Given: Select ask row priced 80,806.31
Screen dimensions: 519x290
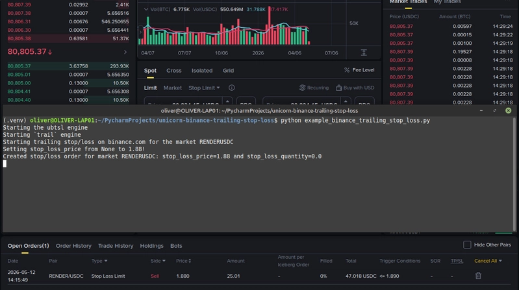Looking at the screenshot, I should (68, 21).
